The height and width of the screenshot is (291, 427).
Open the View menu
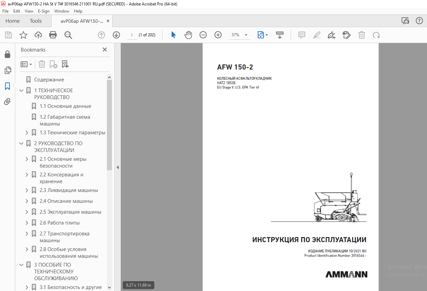pos(29,11)
